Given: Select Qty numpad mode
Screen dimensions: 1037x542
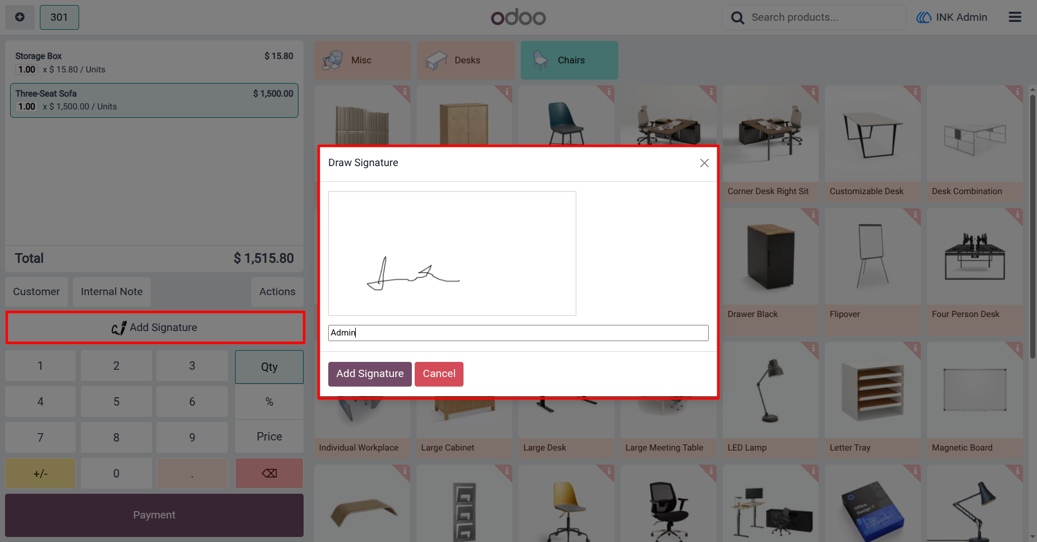Looking at the screenshot, I should pyautogui.click(x=269, y=367).
